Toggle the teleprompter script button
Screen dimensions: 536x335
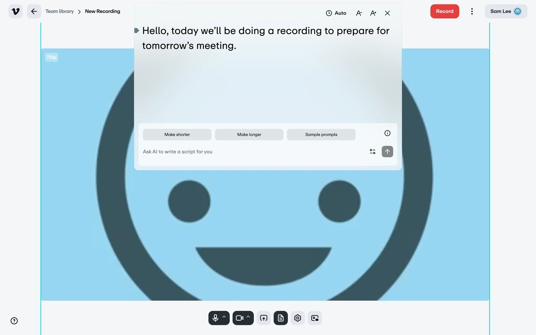pos(281,318)
